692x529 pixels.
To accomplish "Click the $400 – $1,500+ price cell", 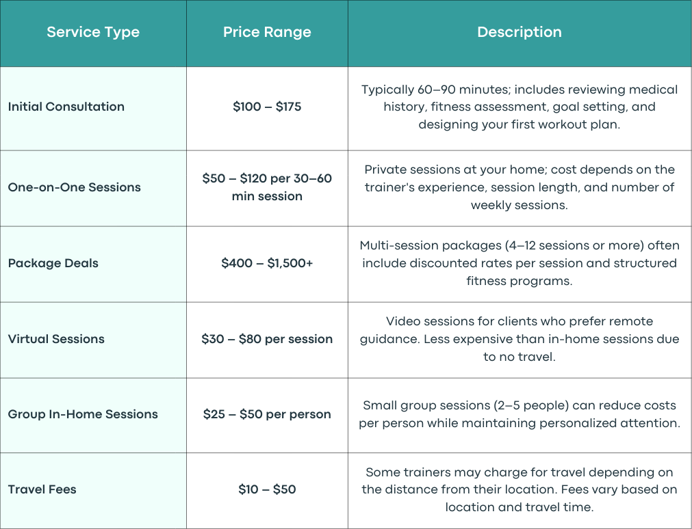I will [x=267, y=263].
